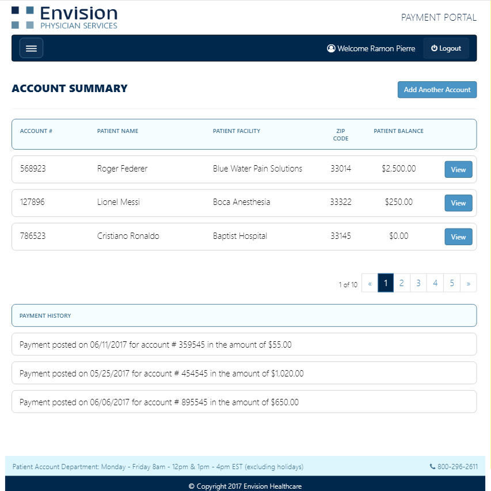The width and height of the screenshot is (491, 491).
Task: Select the 05/25/2017 payment of $1,020.00
Action: coord(244,373)
